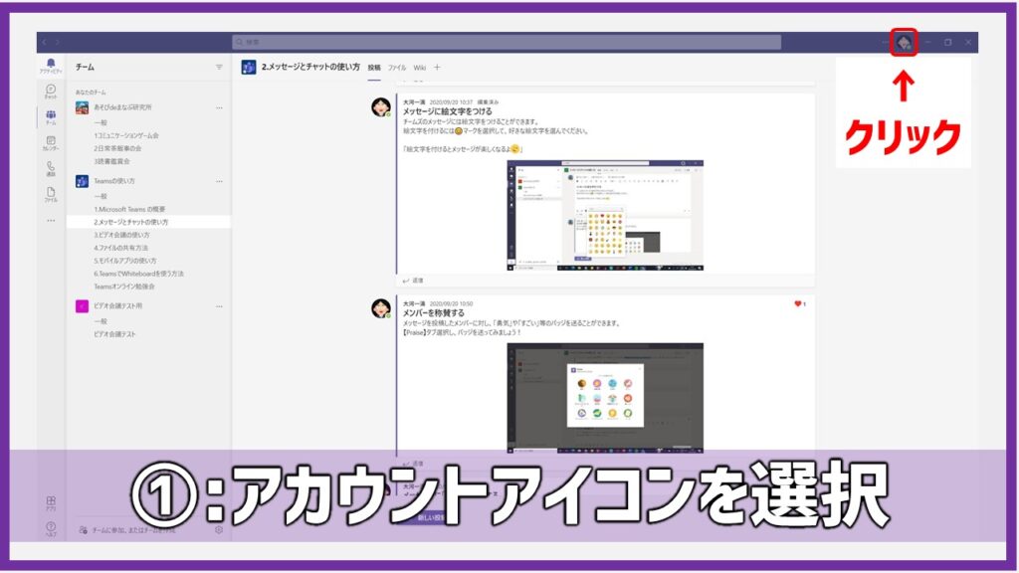Image resolution: width=1019 pixels, height=573 pixels.
Task: Open the manage teams gear icon
Action: [x=219, y=530]
